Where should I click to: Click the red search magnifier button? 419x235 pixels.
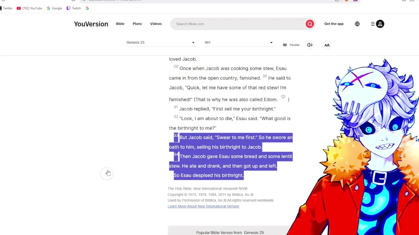click(x=310, y=24)
